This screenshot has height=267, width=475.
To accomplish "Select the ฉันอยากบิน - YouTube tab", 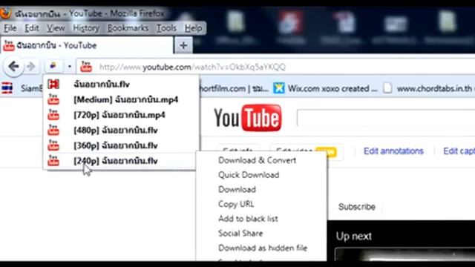I will click(x=87, y=45).
